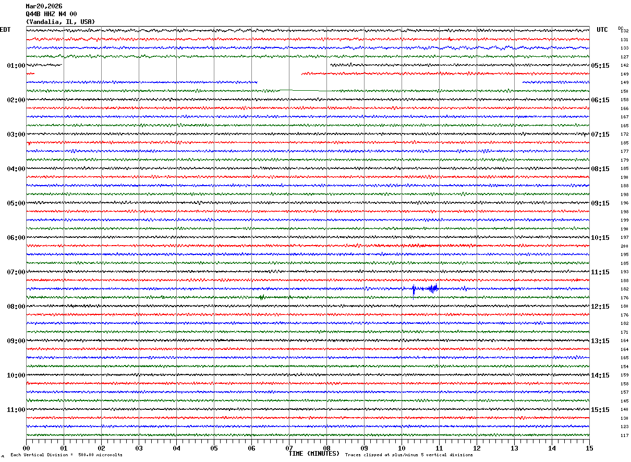Click the 05:15 UTC time label
The width and height of the screenshot is (631, 462).
[600, 66]
